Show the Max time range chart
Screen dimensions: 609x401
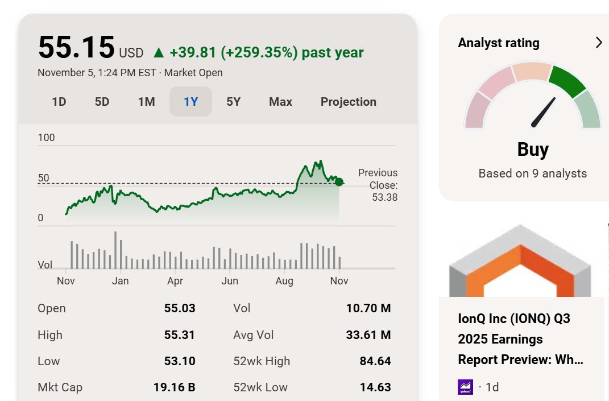(x=280, y=102)
